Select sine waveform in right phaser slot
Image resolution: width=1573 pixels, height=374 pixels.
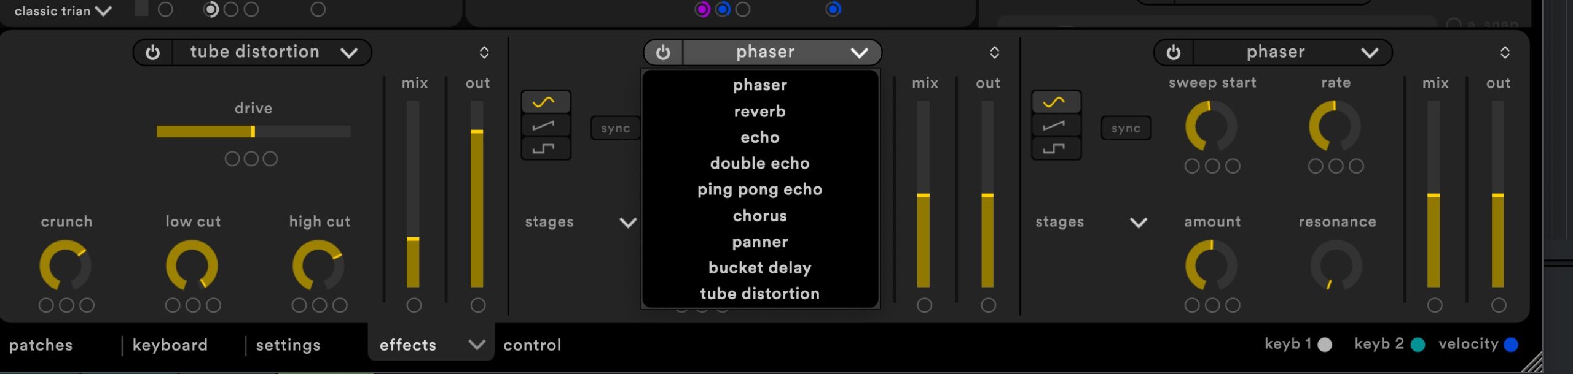(x=1055, y=102)
